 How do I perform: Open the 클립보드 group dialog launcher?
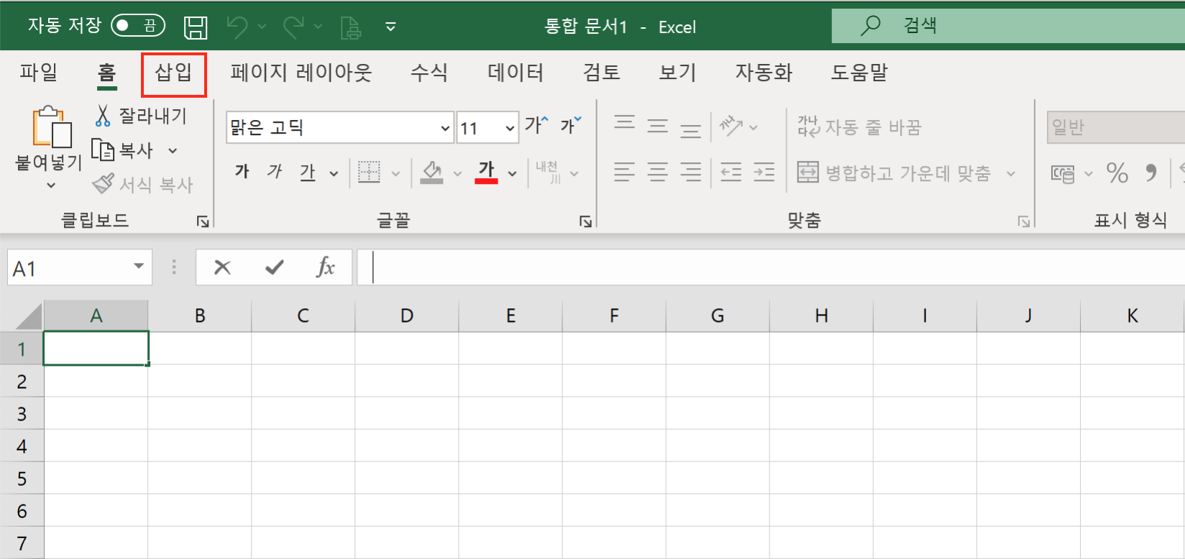pos(203,221)
